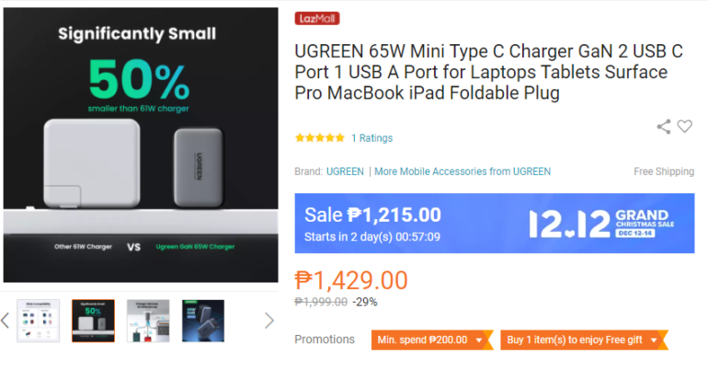The height and width of the screenshot is (370, 708).
Task: Select the Wide Compatibility thumbnail
Action: (38, 320)
